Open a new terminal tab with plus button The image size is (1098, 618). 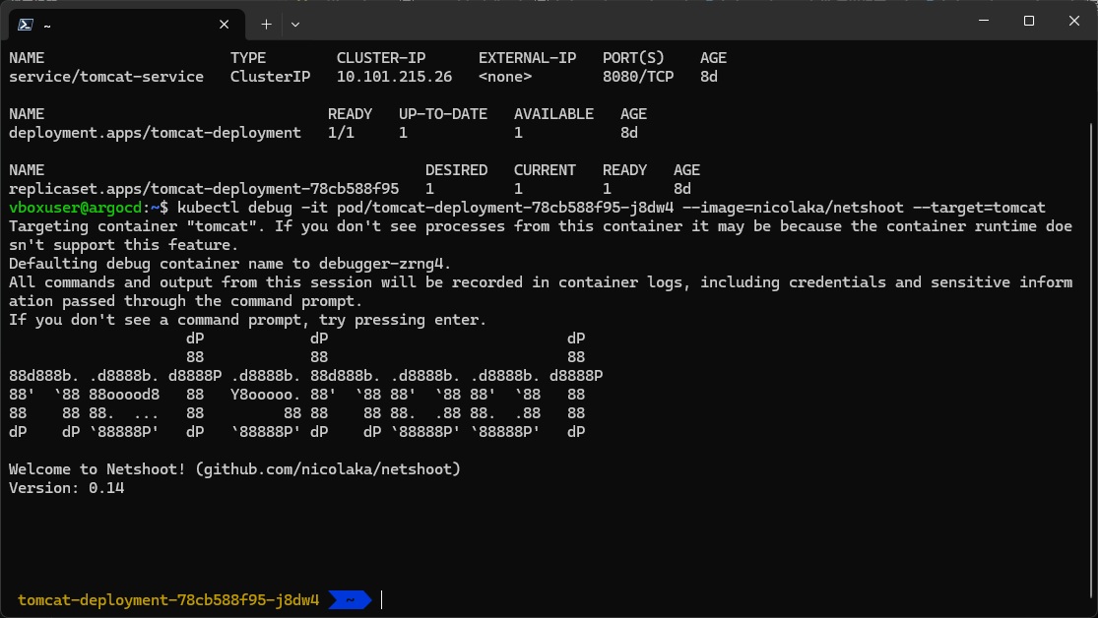click(x=266, y=25)
